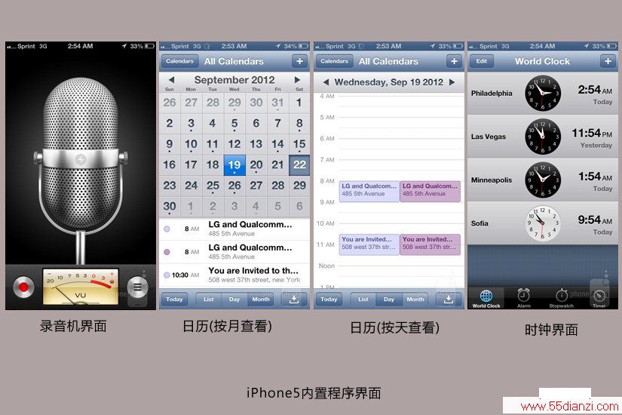This screenshot has height=415, width=622.
Task: Open purple You are Invited event block
Action: click(x=430, y=244)
